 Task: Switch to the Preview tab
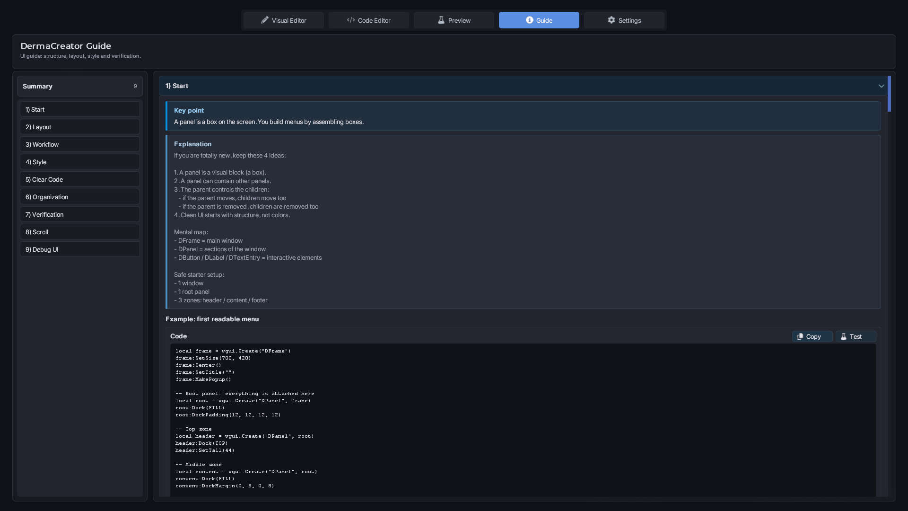pyautogui.click(x=454, y=20)
